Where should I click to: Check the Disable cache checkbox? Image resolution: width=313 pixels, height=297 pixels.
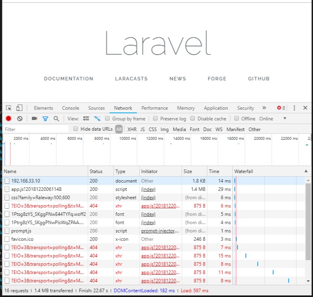click(x=193, y=118)
